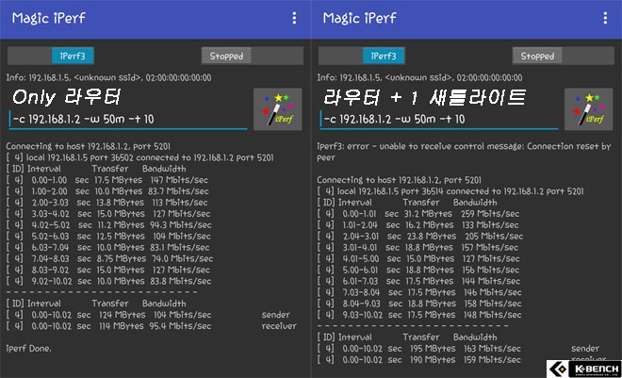Click the "iperf Done." line

click(x=28, y=349)
